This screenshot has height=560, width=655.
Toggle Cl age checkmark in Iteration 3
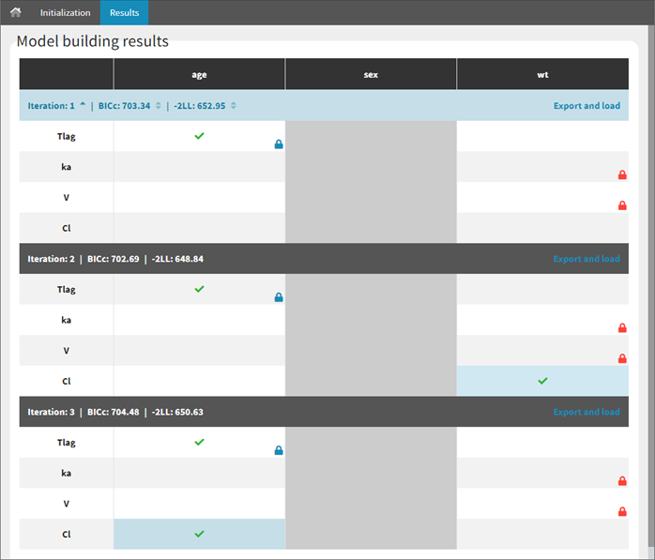(x=199, y=534)
